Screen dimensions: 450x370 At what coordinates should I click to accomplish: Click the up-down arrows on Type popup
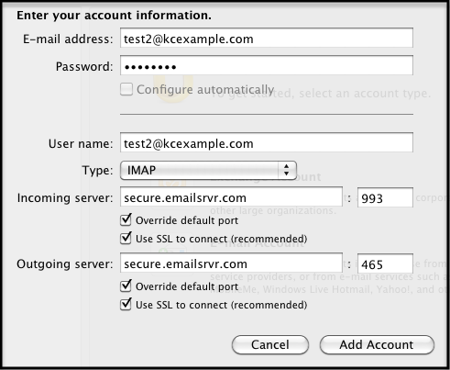coord(286,170)
